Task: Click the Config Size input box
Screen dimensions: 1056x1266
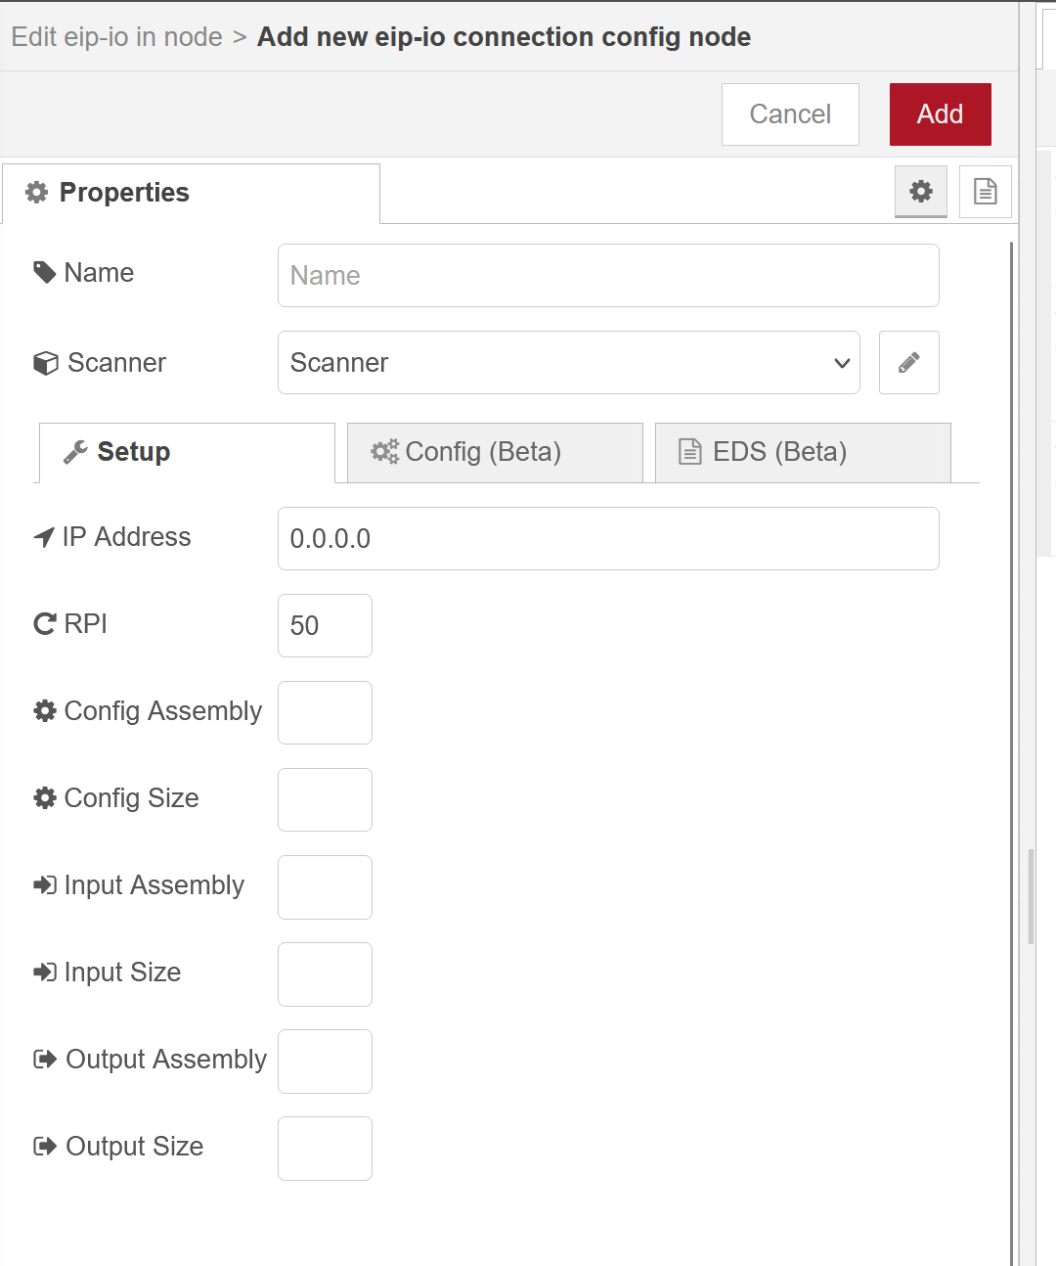Action: click(x=325, y=800)
